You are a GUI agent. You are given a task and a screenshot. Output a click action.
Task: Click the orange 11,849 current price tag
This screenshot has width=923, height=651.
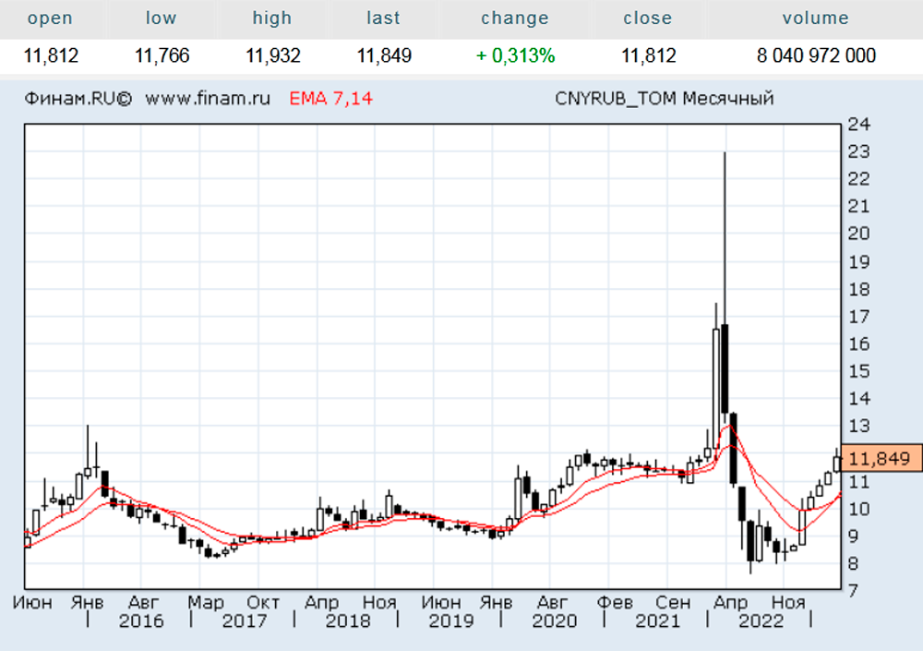pyautogui.click(x=880, y=458)
